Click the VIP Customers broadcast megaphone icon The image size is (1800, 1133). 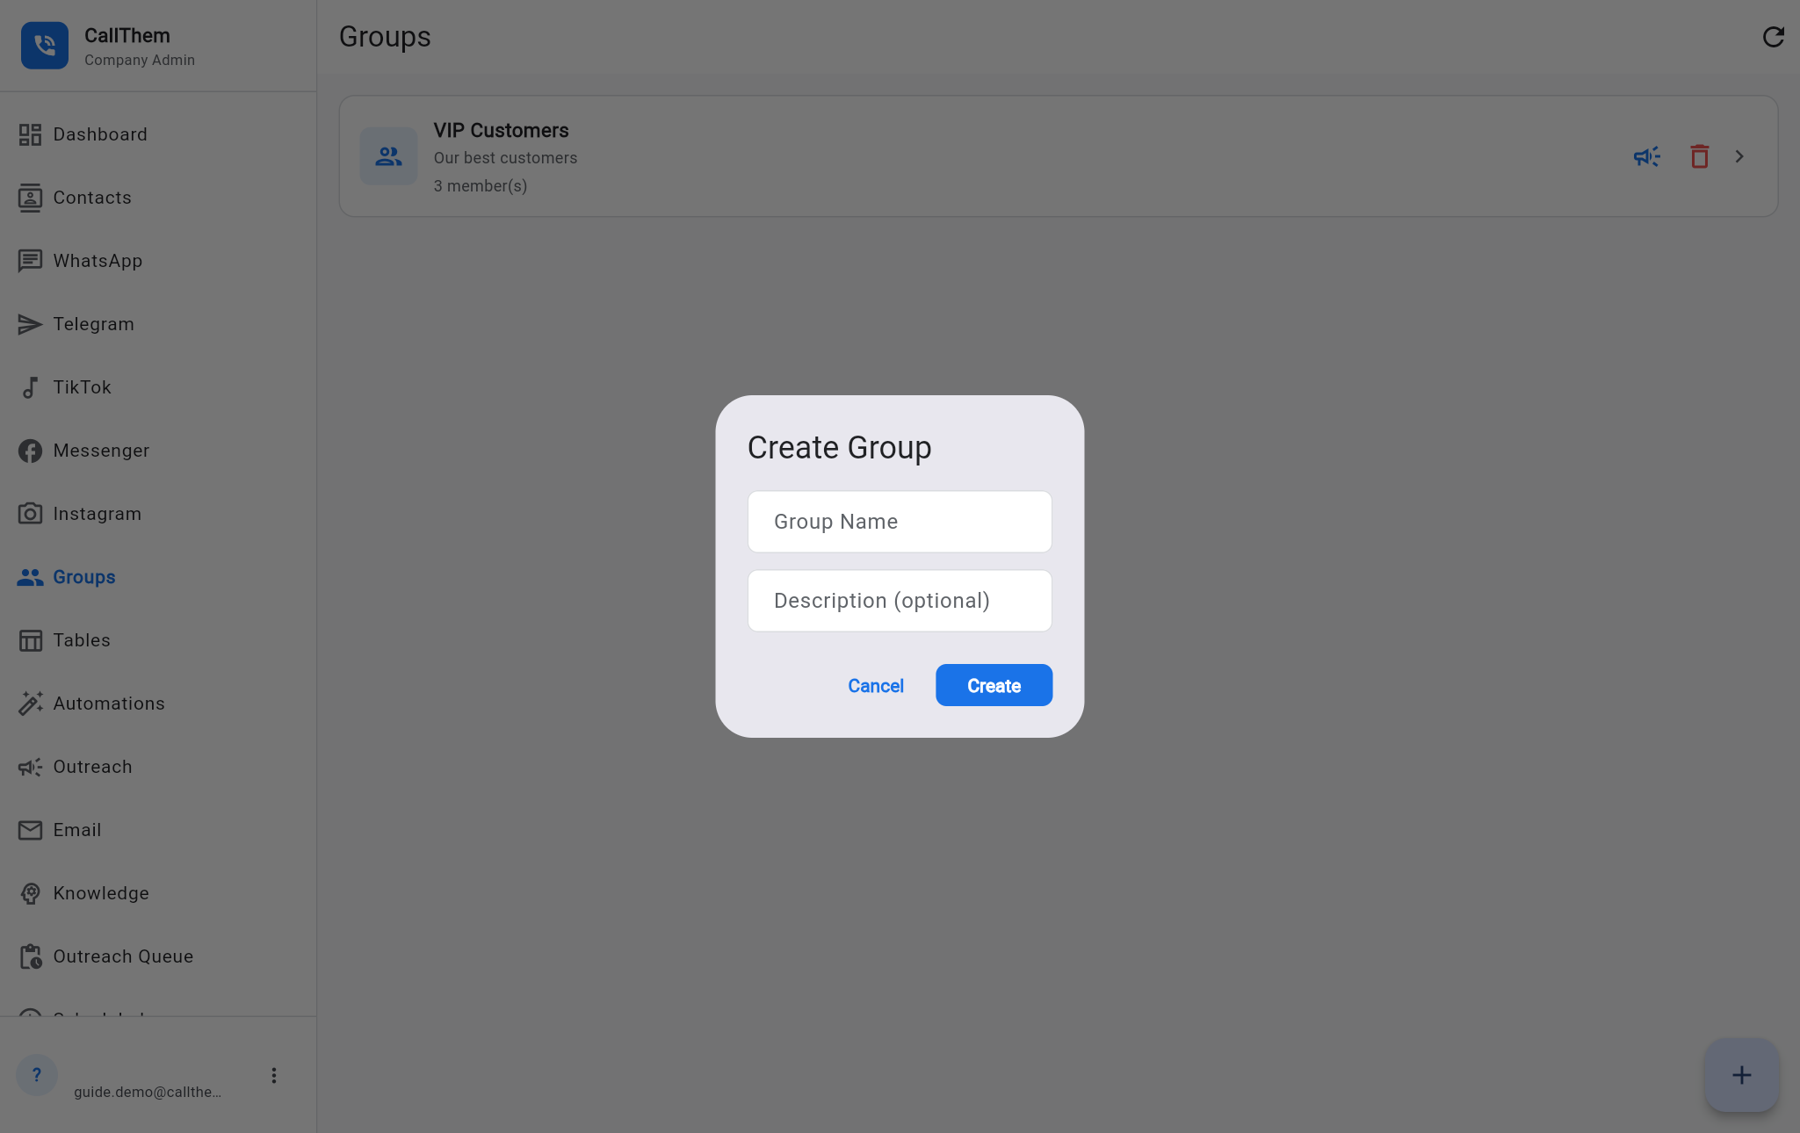point(1646,156)
